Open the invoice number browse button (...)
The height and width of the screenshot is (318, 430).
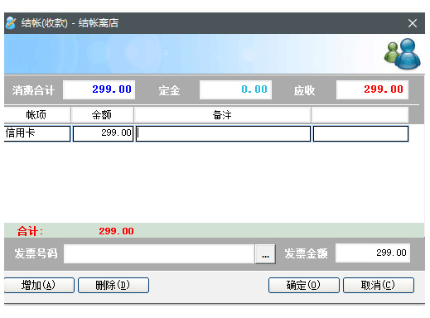click(x=265, y=254)
